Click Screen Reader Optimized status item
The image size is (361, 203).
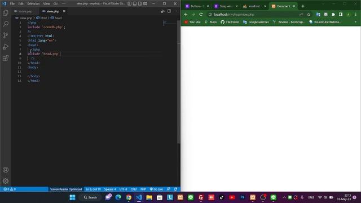point(66,189)
